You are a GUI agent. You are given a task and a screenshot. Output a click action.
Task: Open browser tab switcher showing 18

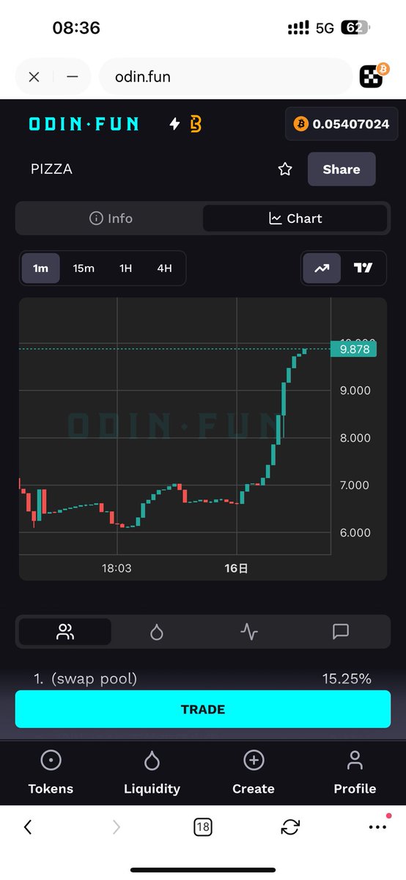coord(203,827)
